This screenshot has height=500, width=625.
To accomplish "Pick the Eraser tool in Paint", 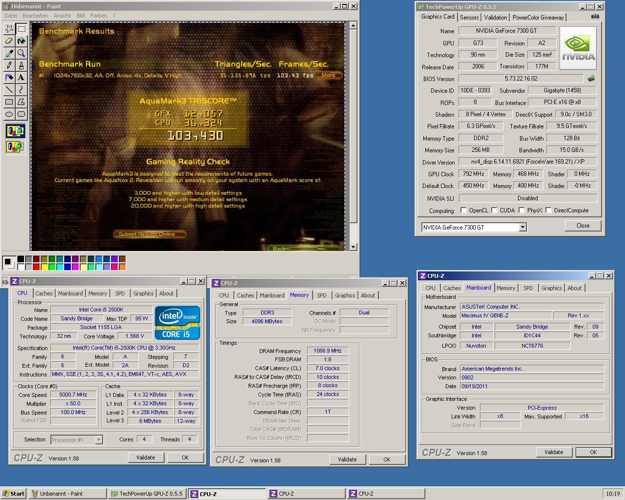I will [x=9, y=41].
